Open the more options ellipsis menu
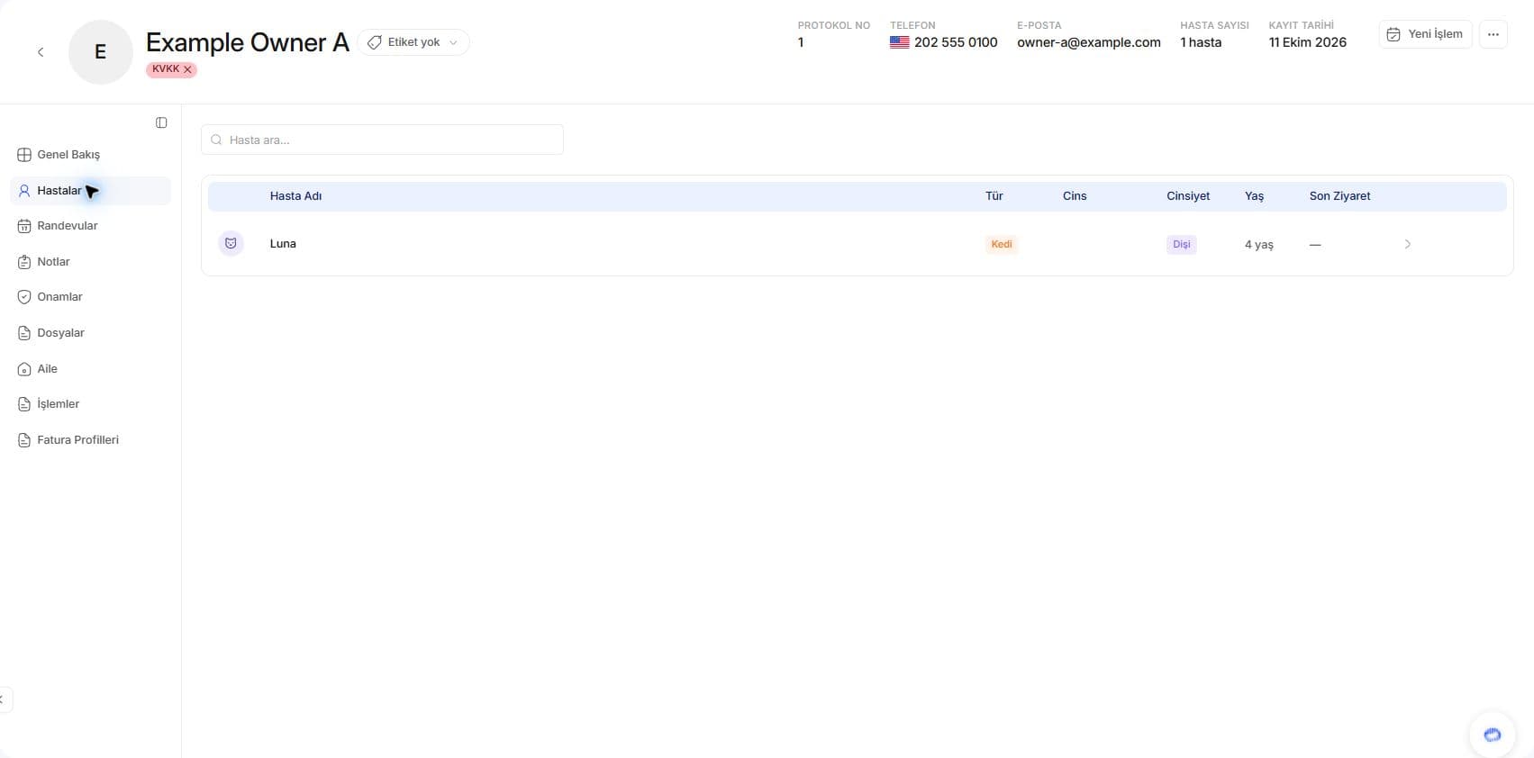 point(1493,34)
